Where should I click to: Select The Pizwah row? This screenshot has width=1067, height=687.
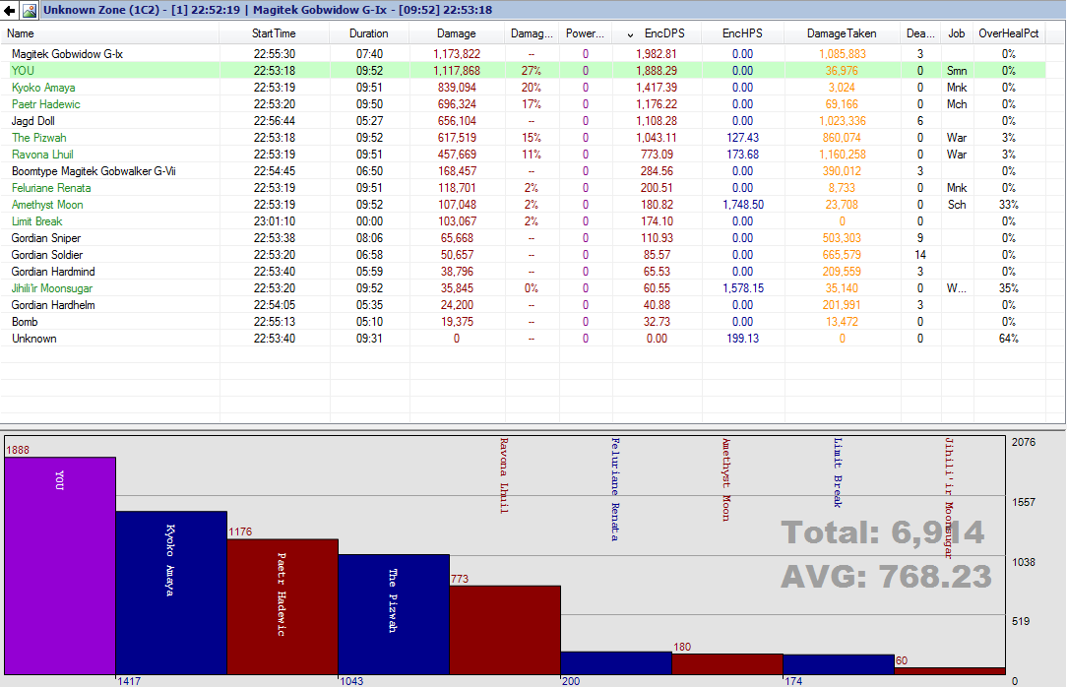[524, 138]
